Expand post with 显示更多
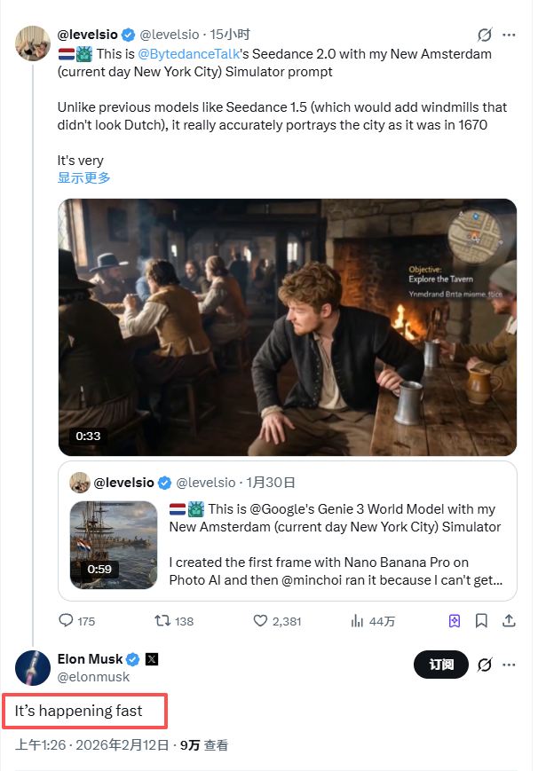 pyautogui.click(x=84, y=177)
